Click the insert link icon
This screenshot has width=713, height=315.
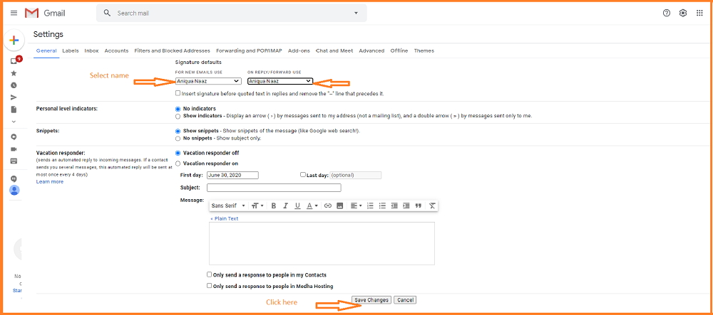pyautogui.click(x=328, y=205)
